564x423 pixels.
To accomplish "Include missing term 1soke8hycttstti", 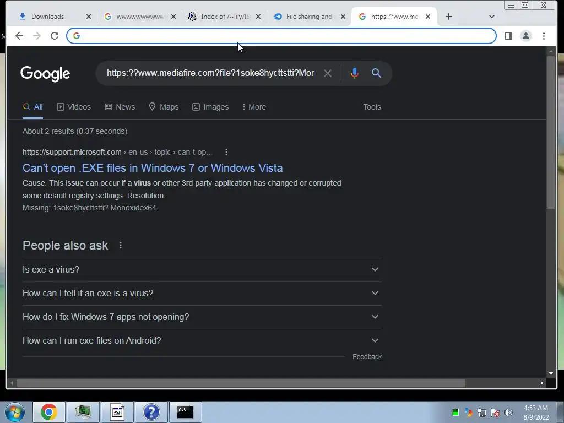I will pos(80,208).
